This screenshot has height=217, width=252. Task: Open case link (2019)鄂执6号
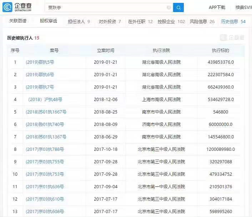point(40,75)
